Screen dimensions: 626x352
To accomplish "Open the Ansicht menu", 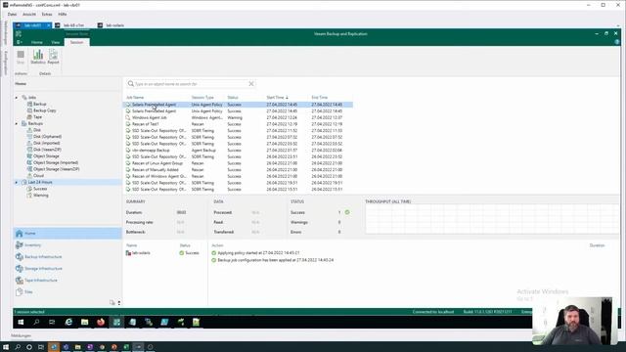I will coord(29,15).
